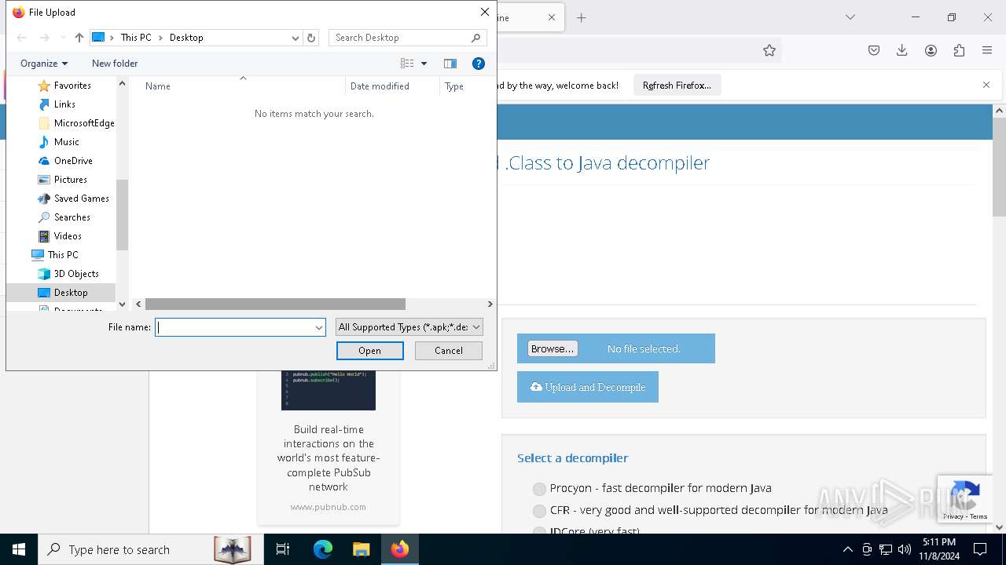
Task: Close the current Firefox tab
Action: click(552, 17)
